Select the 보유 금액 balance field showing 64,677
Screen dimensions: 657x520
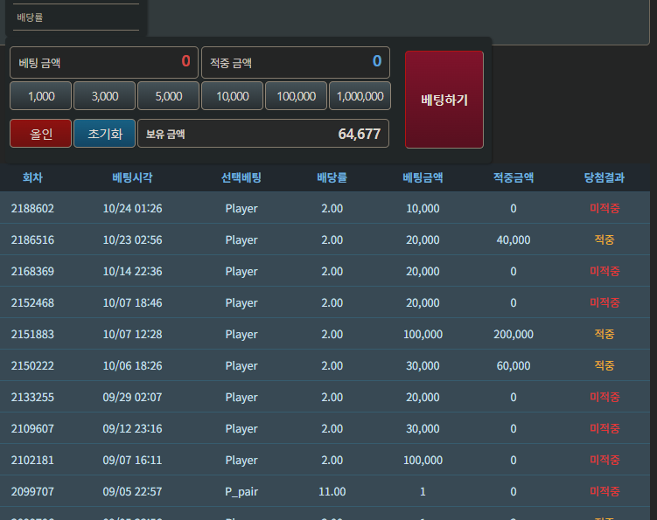263,134
